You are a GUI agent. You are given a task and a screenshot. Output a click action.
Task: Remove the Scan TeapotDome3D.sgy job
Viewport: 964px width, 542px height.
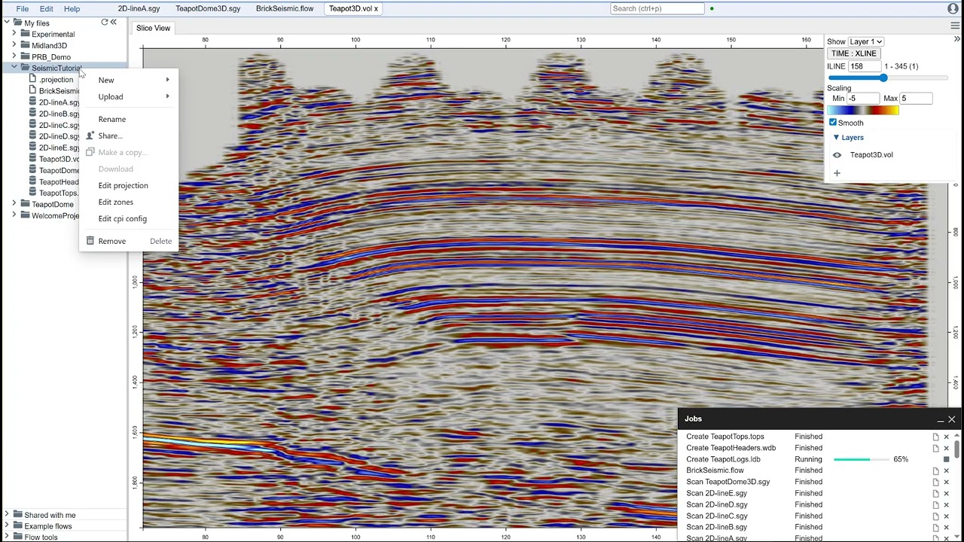[x=947, y=482]
